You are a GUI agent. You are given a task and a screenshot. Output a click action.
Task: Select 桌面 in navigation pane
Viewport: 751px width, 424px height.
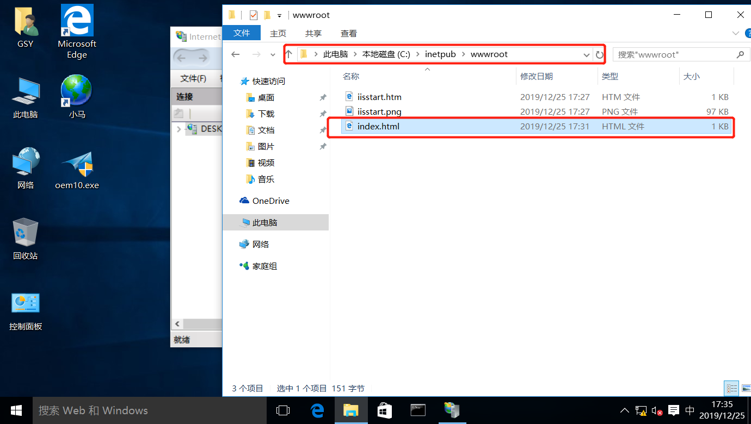pyautogui.click(x=266, y=97)
